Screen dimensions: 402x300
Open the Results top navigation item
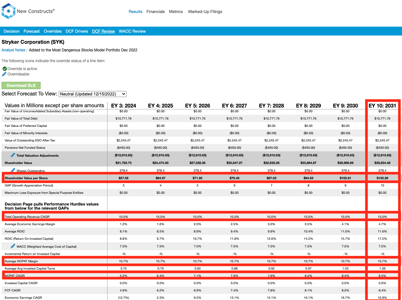(135, 12)
